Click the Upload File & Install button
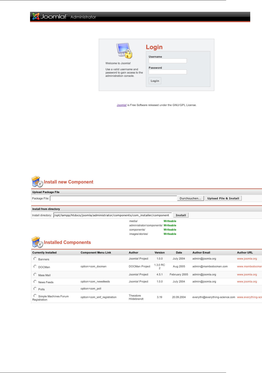This screenshot has height=373, width=262. (x=223, y=198)
